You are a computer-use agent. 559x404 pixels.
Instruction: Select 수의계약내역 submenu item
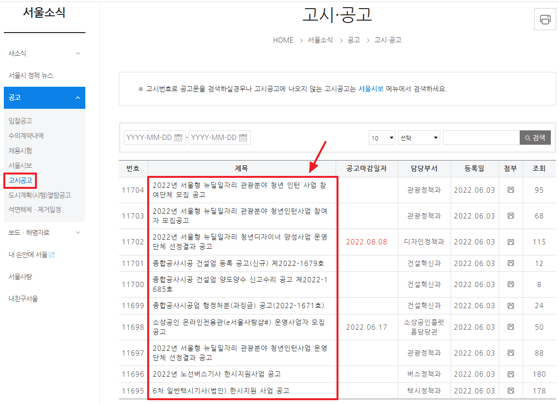pyautogui.click(x=26, y=136)
